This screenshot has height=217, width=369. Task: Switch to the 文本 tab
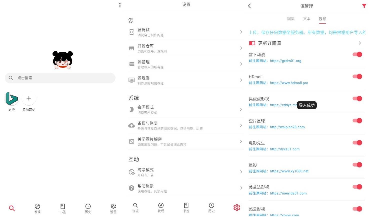pyautogui.click(x=307, y=19)
